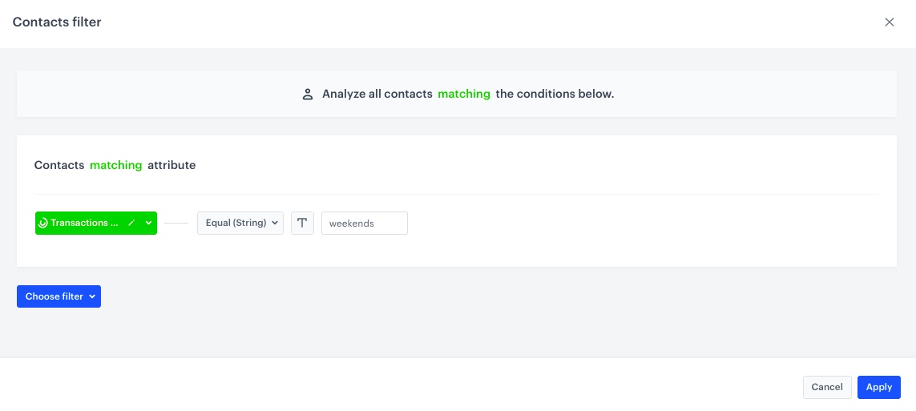Click the word "attribute" in the heading

pos(171,165)
